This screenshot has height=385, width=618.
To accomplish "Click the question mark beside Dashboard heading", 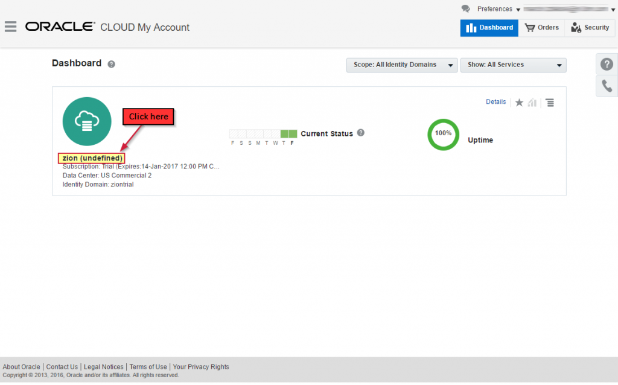I will point(110,63).
